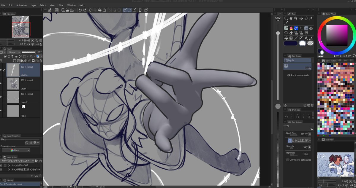Delete layer using trash icon in Layer panel
This screenshot has width=356, height=188.
point(41,61)
